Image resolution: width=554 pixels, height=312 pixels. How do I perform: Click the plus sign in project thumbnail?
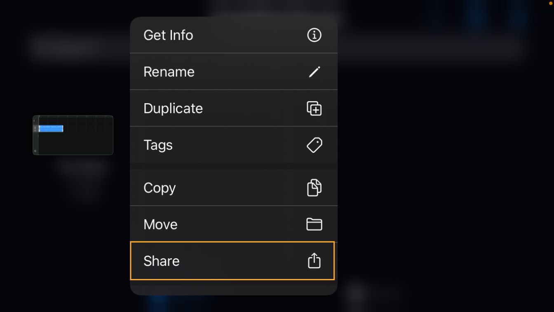(x=35, y=151)
